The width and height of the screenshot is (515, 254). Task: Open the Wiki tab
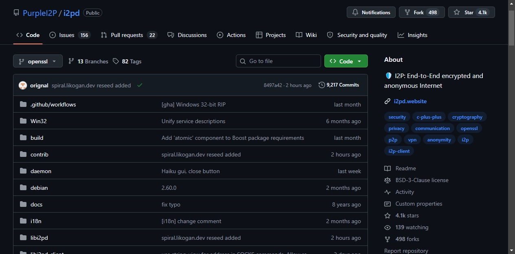[x=306, y=35]
